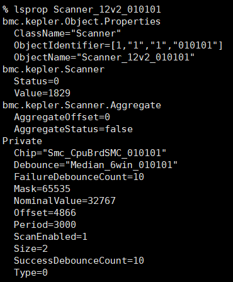Click the Offset=4866 line
233x282 pixels.
[45, 213]
